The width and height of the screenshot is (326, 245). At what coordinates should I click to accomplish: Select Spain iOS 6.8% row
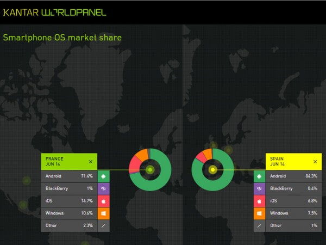[x=293, y=201]
